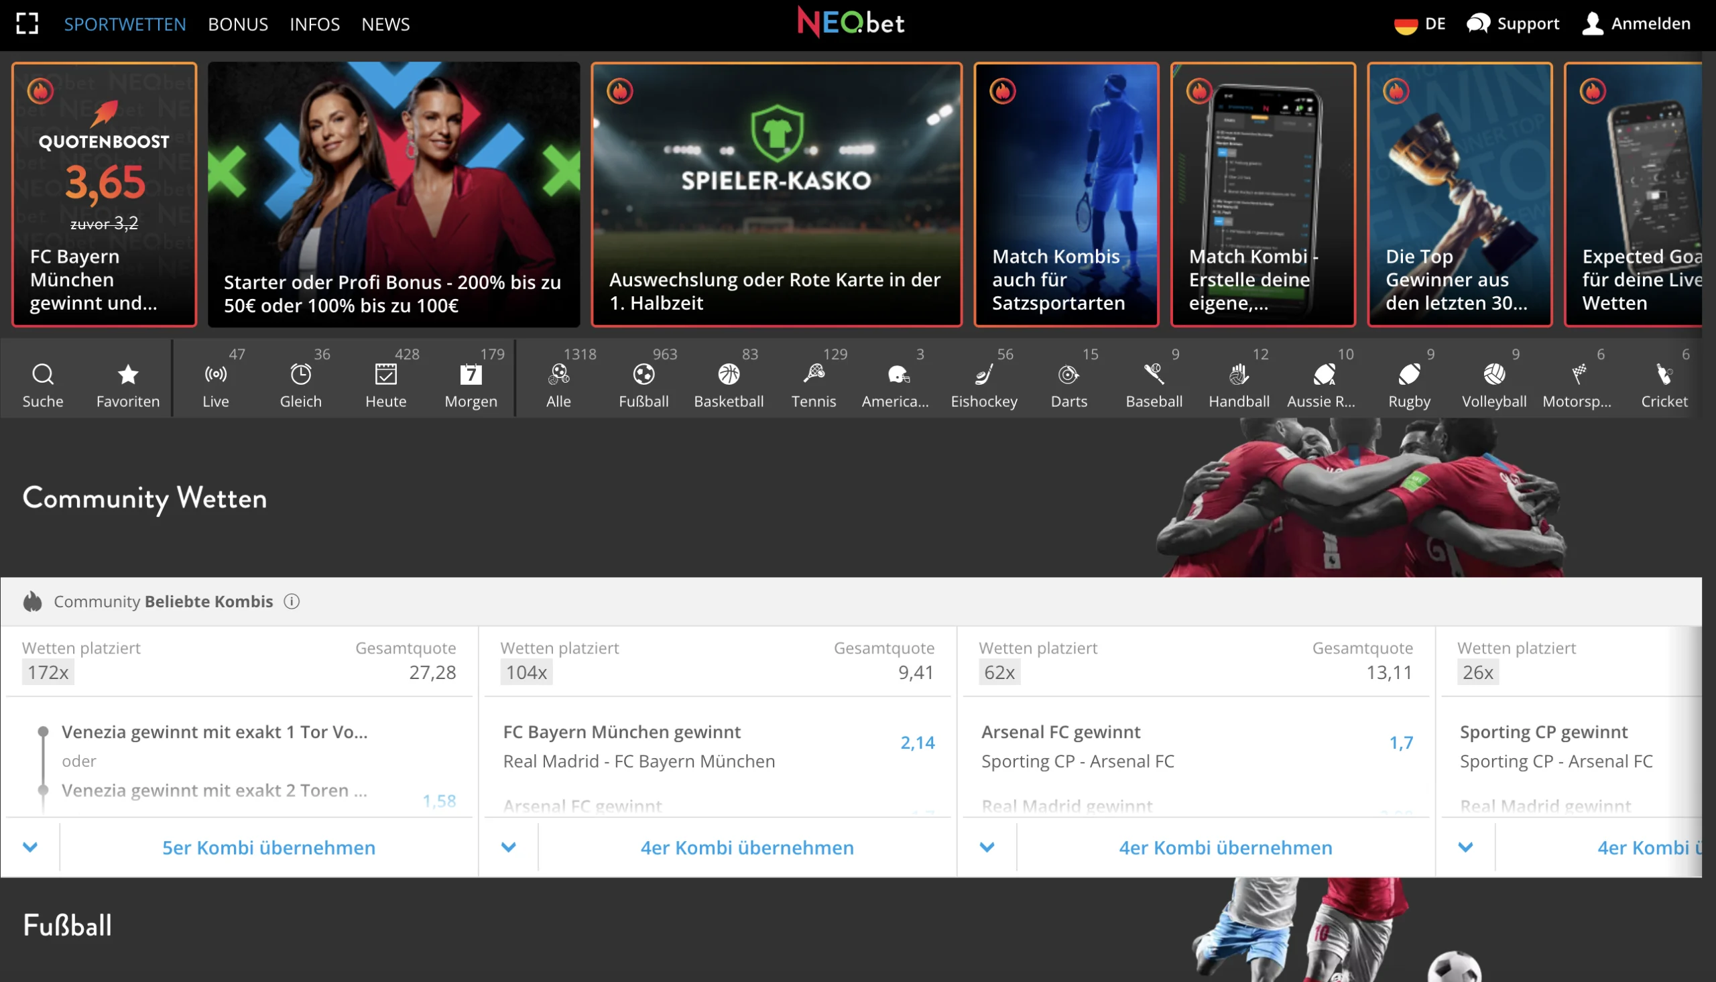
Task: Open the Suche magnifier icon
Action: [42, 374]
